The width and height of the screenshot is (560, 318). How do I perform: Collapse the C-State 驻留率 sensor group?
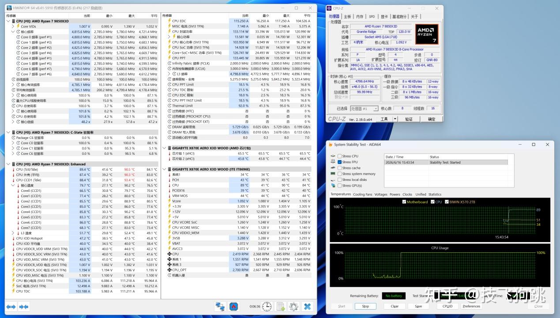tap(8, 132)
